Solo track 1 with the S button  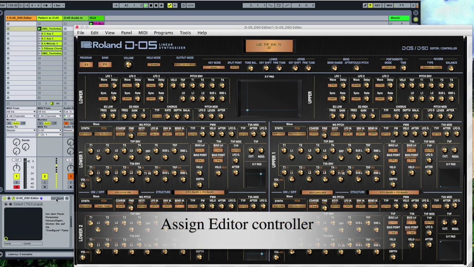(x=16, y=182)
